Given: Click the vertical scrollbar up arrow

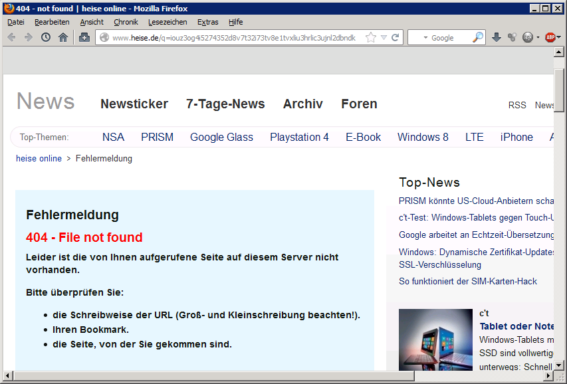Looking at the screenshot, I should pos(558,52).
